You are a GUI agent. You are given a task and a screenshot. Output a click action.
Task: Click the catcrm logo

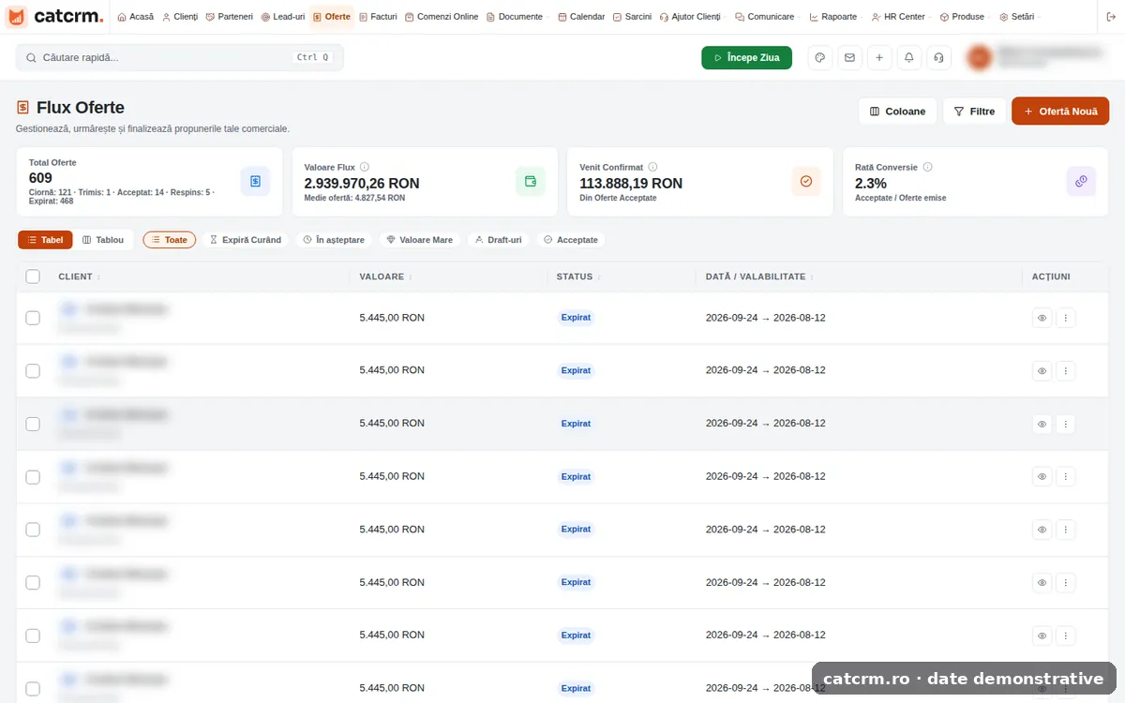pos(55,17)
